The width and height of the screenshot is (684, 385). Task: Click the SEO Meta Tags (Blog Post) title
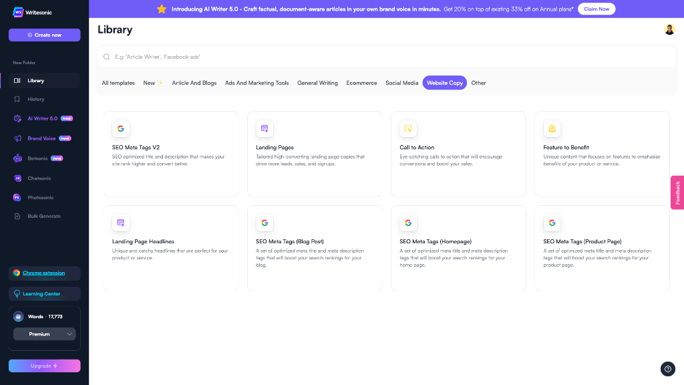290,241
